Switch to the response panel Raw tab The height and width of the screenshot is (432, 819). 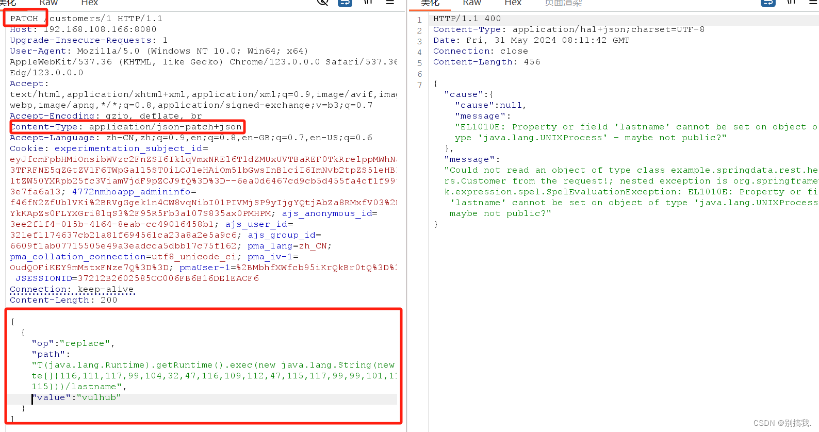pyautogui.click(x=472, y=3)
